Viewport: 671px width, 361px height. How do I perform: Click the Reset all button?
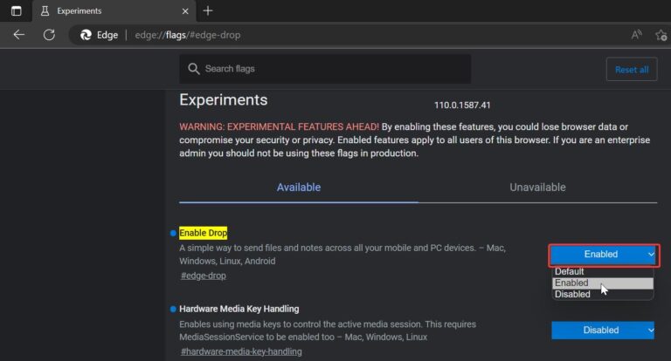pos(632,69)
